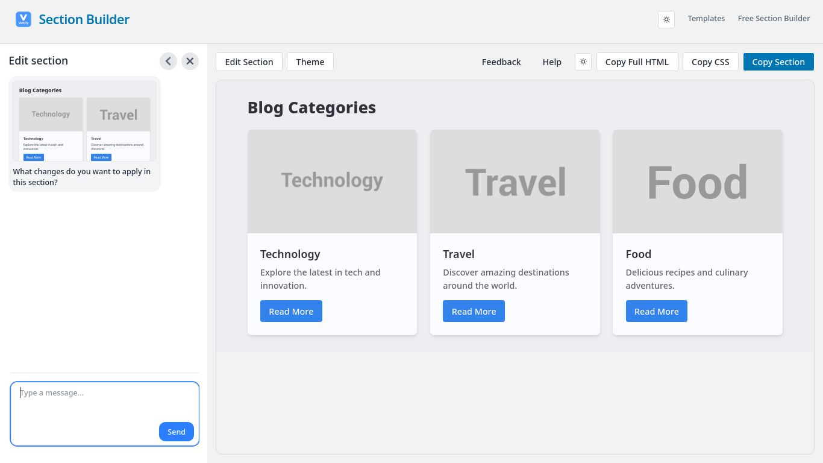Click the Travel card title

coord(458,254)
